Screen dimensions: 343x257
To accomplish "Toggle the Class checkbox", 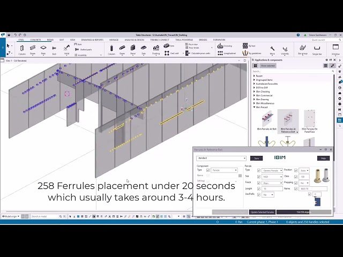I will tap(296, 177).
